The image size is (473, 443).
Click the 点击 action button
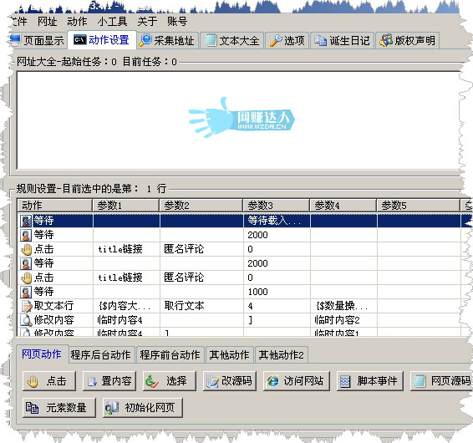pos(49,381)
